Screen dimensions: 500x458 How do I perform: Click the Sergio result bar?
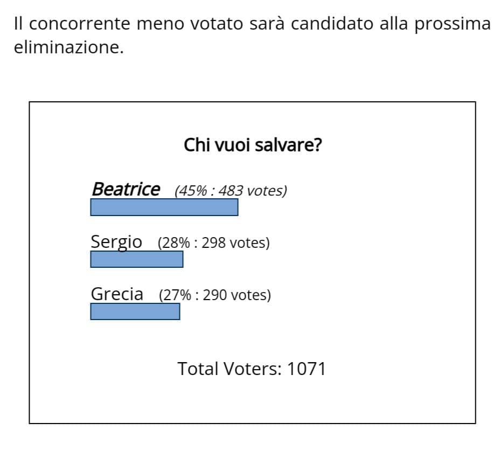click(x=136, y=259)
